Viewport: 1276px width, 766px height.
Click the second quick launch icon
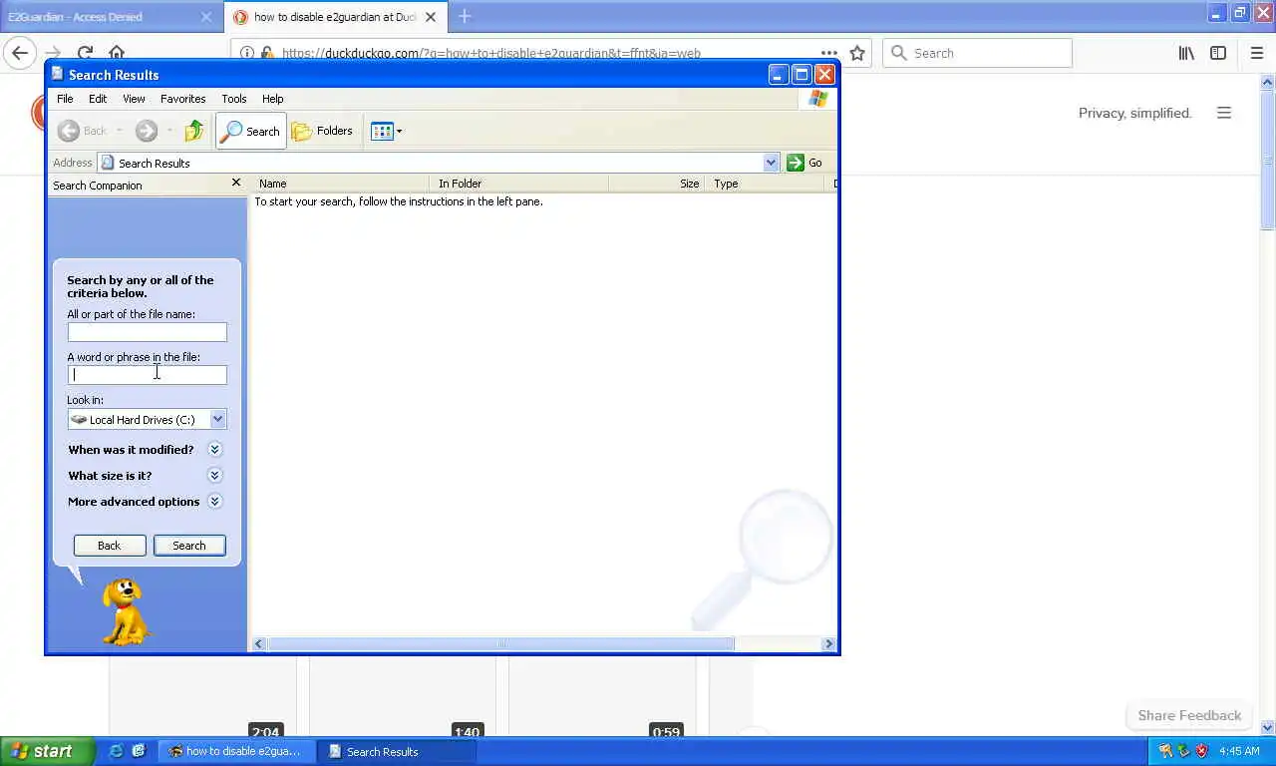pyautogui.click(x=139, y=751)
